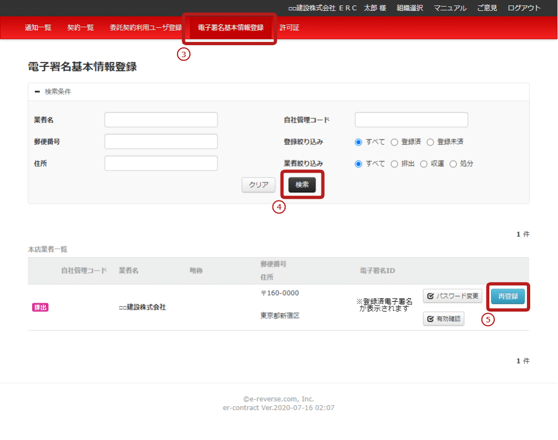558x440 pixels.
Task: Focus the 自社管理コード text box
Action: (x=411, y=120)
